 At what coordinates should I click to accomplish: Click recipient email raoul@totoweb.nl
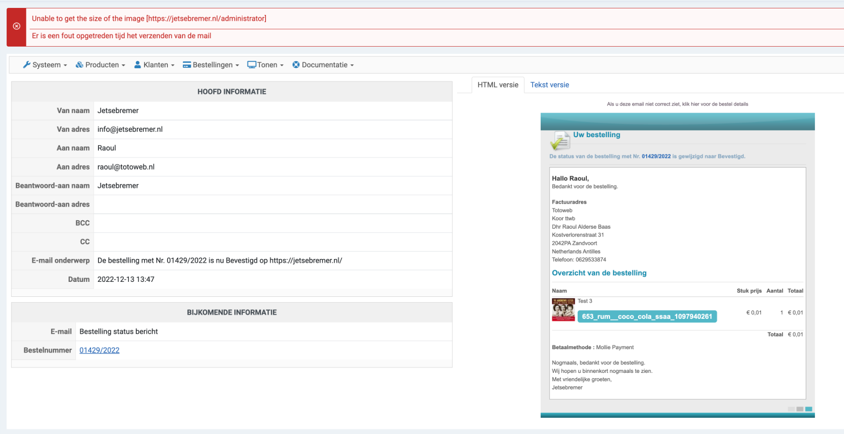pos(126,167)
